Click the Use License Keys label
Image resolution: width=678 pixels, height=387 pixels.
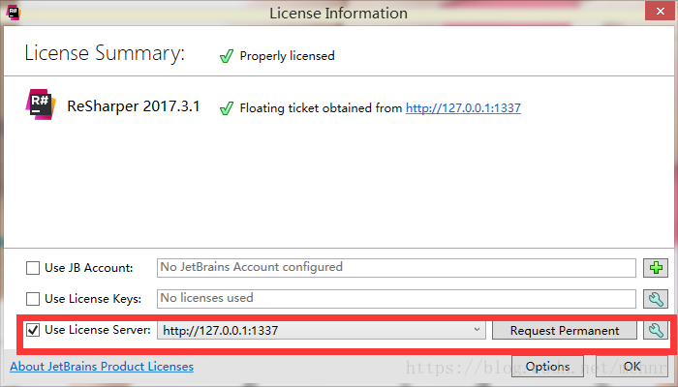93,299
